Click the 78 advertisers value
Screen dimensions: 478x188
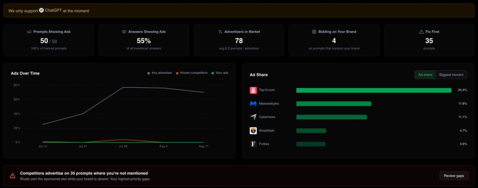point(239,41)
